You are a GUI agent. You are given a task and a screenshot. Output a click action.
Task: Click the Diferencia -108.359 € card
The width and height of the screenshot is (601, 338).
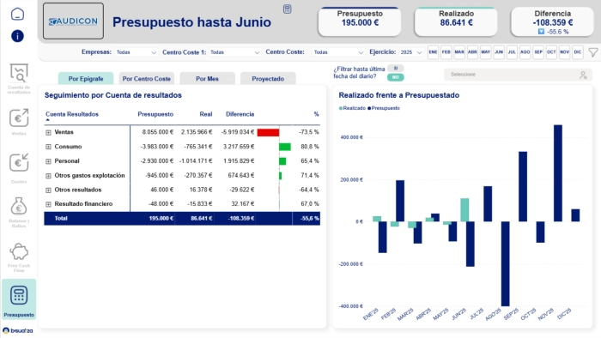[x=552, y=21]
